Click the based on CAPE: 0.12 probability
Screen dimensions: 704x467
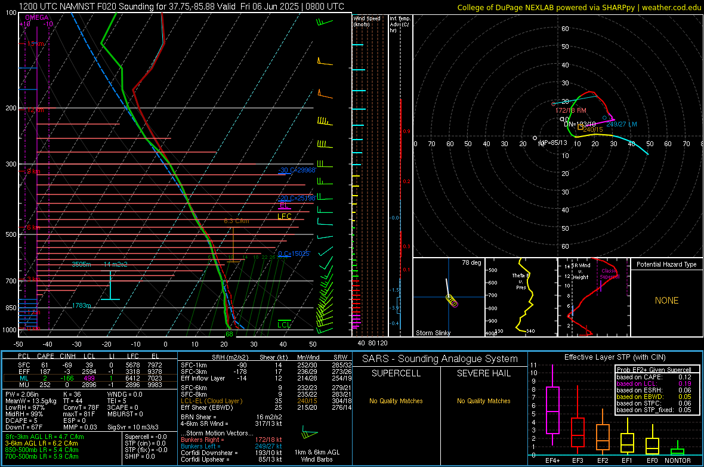(654, 377)
